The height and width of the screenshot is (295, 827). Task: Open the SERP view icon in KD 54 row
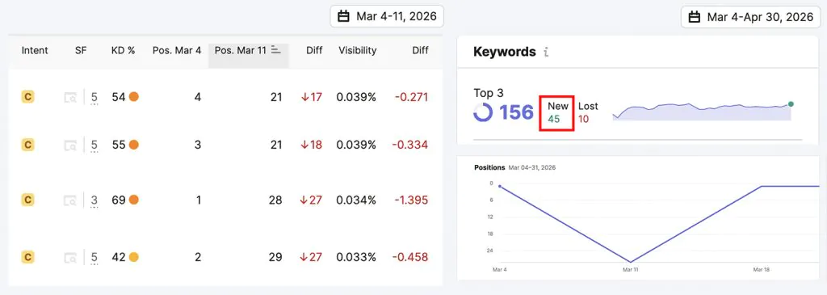70,97
